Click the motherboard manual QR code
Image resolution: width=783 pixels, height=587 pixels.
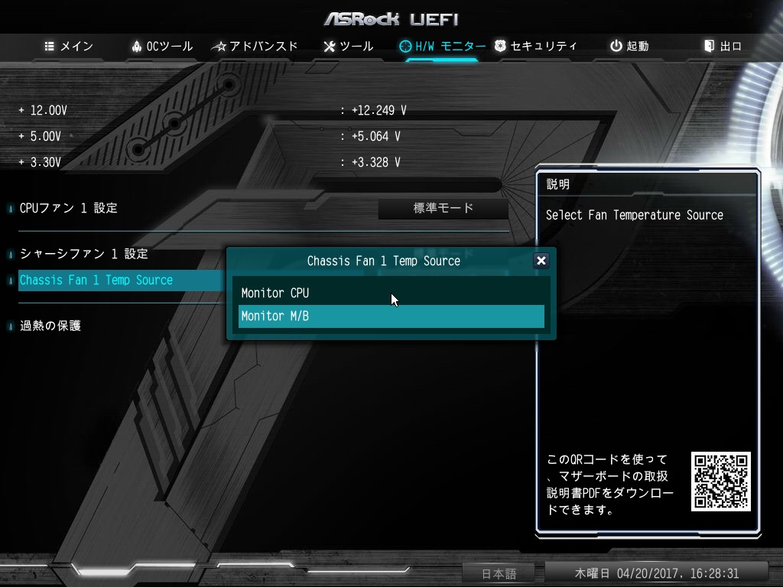[x=720, y=482]
